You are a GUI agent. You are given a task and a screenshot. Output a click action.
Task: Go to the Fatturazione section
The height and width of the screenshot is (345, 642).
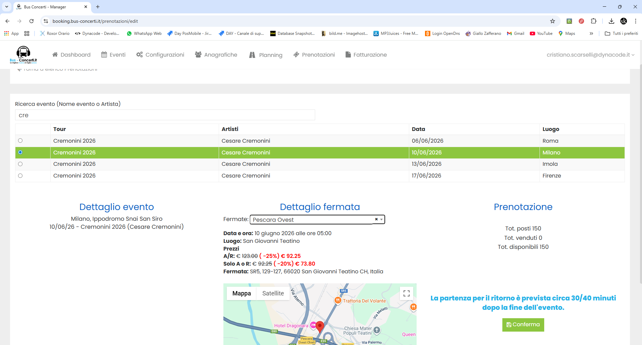366,55
